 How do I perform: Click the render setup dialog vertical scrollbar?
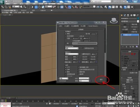click(105, 64)
